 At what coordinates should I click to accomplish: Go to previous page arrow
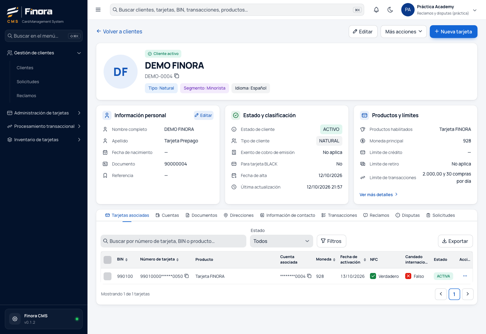(441, 294)
